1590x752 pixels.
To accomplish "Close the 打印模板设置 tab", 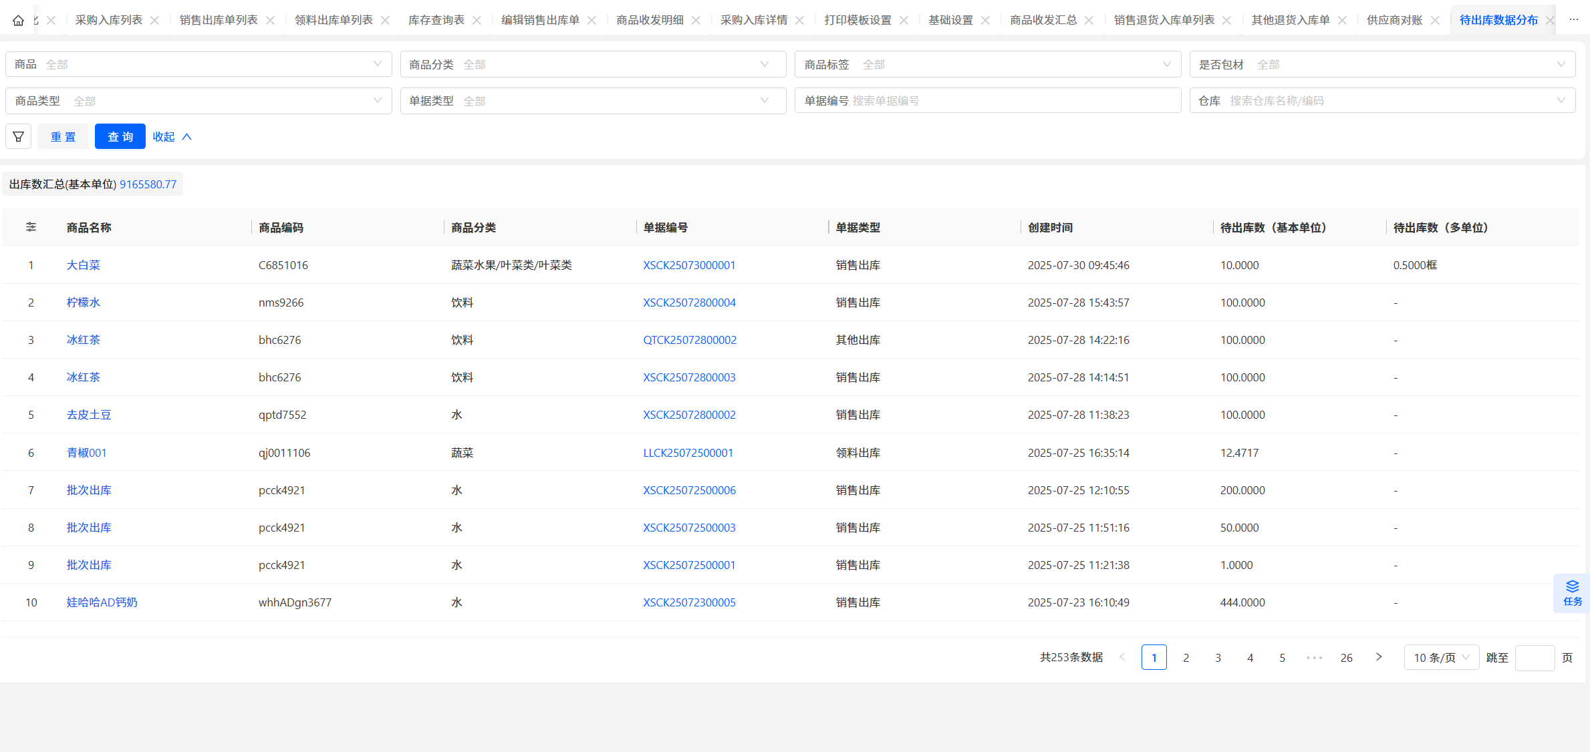I will pos(904,20).
